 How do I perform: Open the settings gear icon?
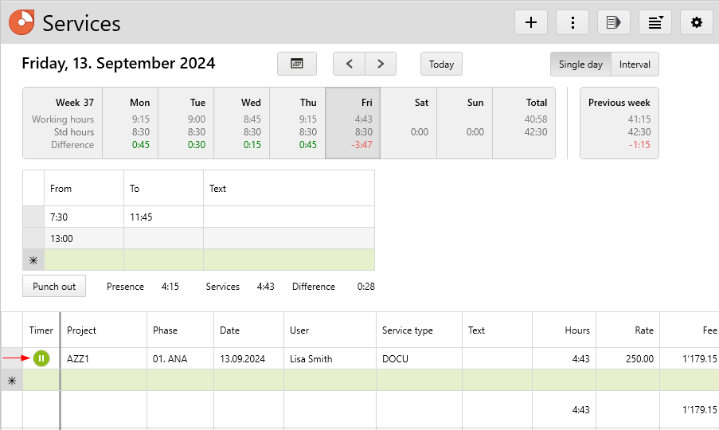tap(697, 22)
